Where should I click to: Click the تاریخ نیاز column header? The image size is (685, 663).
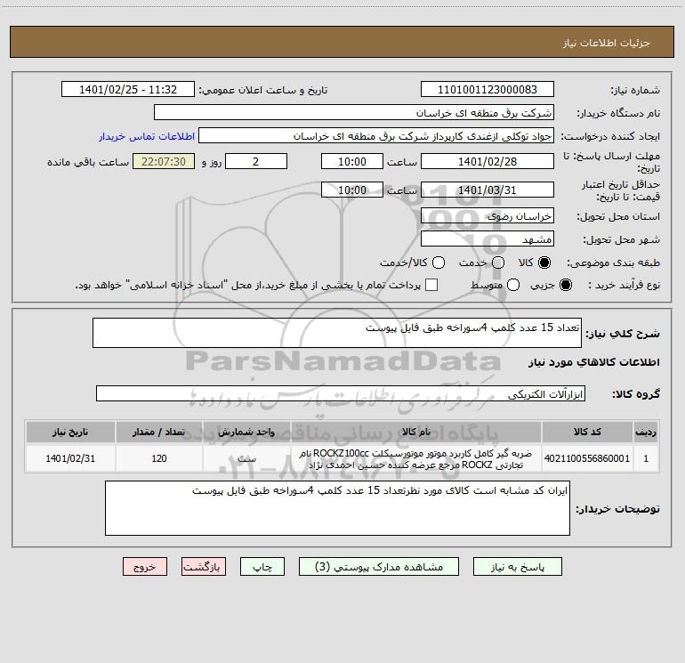click(x=70, y=432)
